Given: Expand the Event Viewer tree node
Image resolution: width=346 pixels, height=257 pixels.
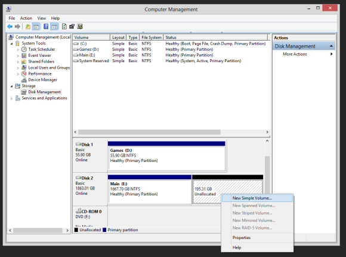Looking at the screenshot, I should pos(18,56).
